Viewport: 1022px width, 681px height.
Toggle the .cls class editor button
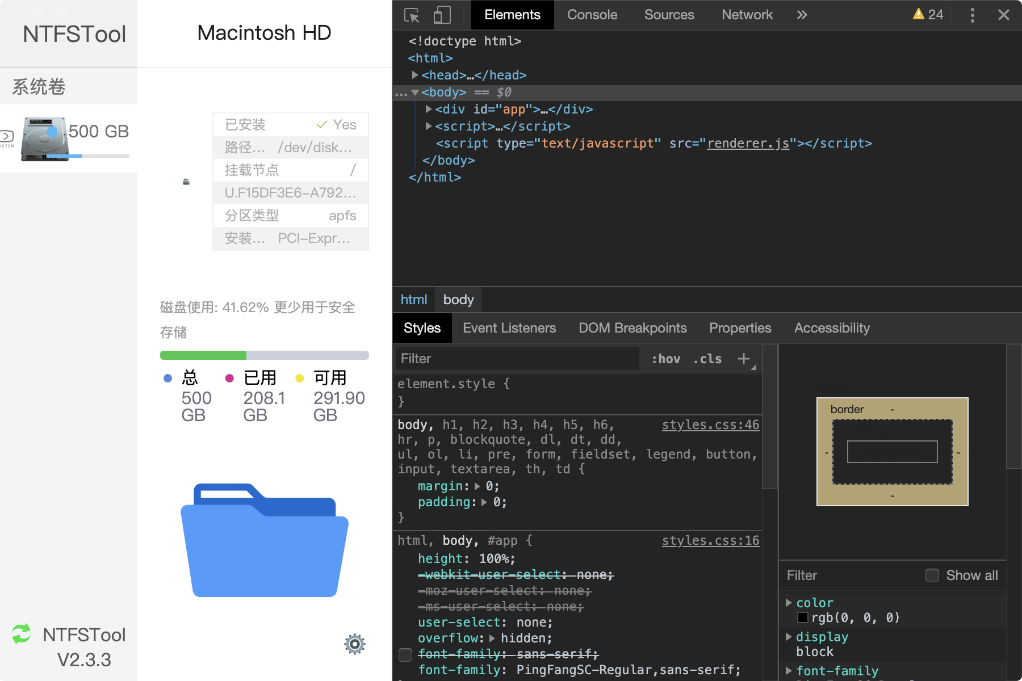pyautogui.click(x=707, y=359)
